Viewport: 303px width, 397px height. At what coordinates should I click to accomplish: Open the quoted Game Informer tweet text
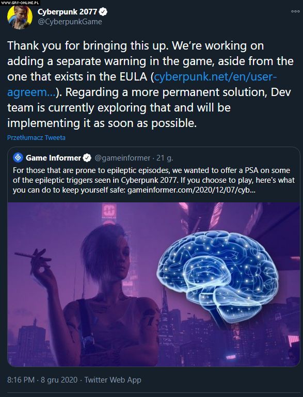tap(154, 180)
